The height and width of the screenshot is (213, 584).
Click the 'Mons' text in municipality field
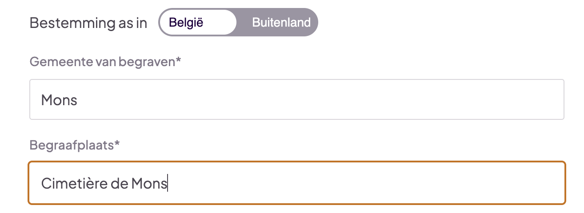click(x=59, y=100)
